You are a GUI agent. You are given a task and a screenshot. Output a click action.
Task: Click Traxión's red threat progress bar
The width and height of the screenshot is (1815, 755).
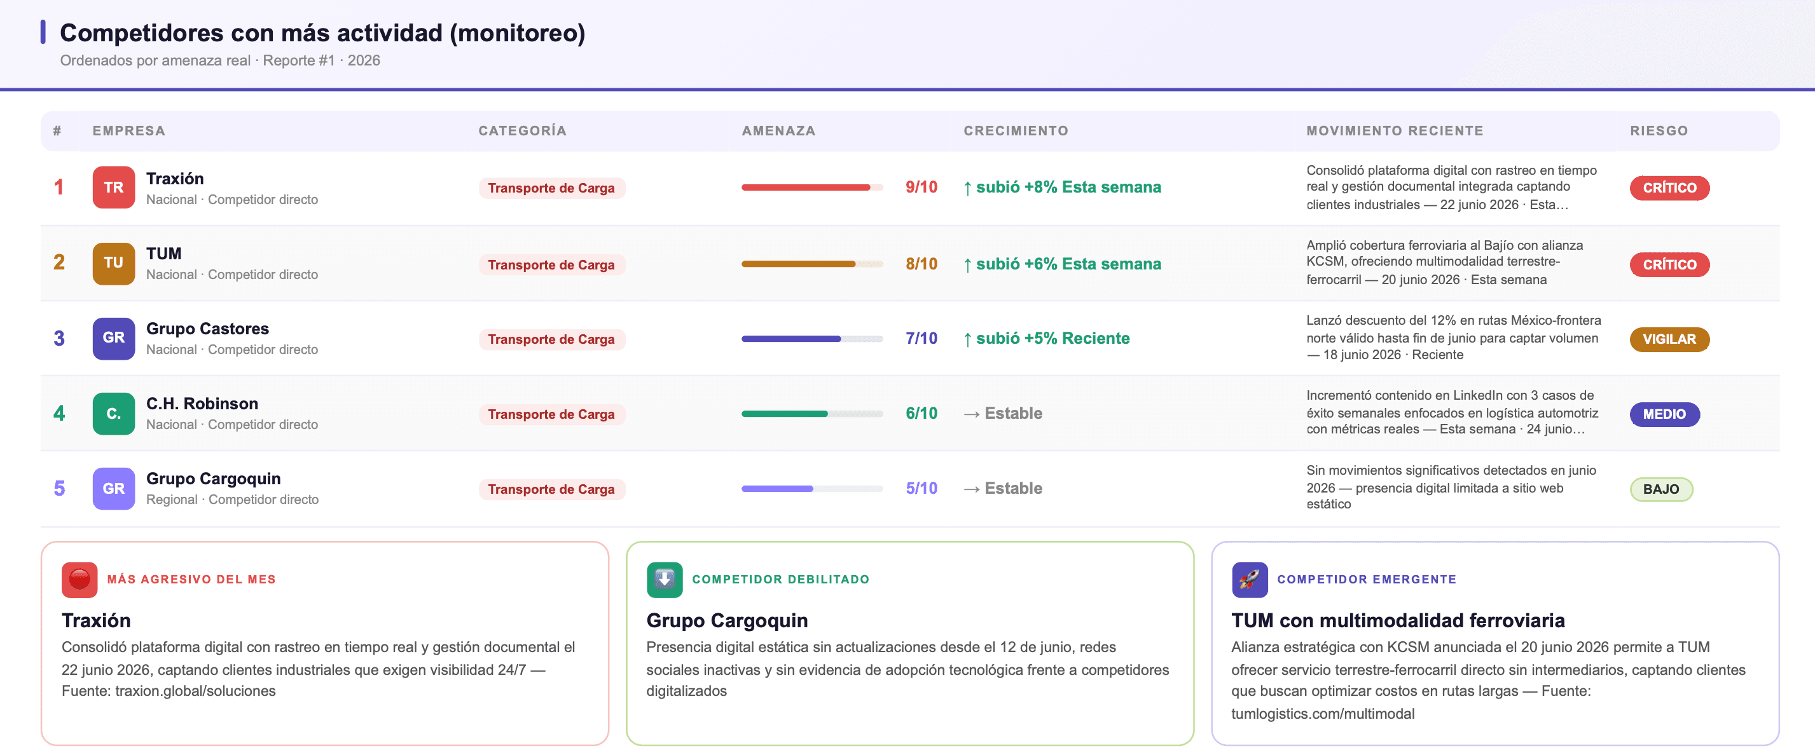click(x=811, y=187)
